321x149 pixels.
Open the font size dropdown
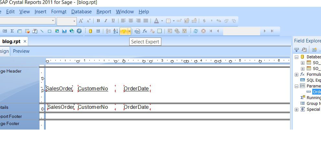tap(74, 21)
